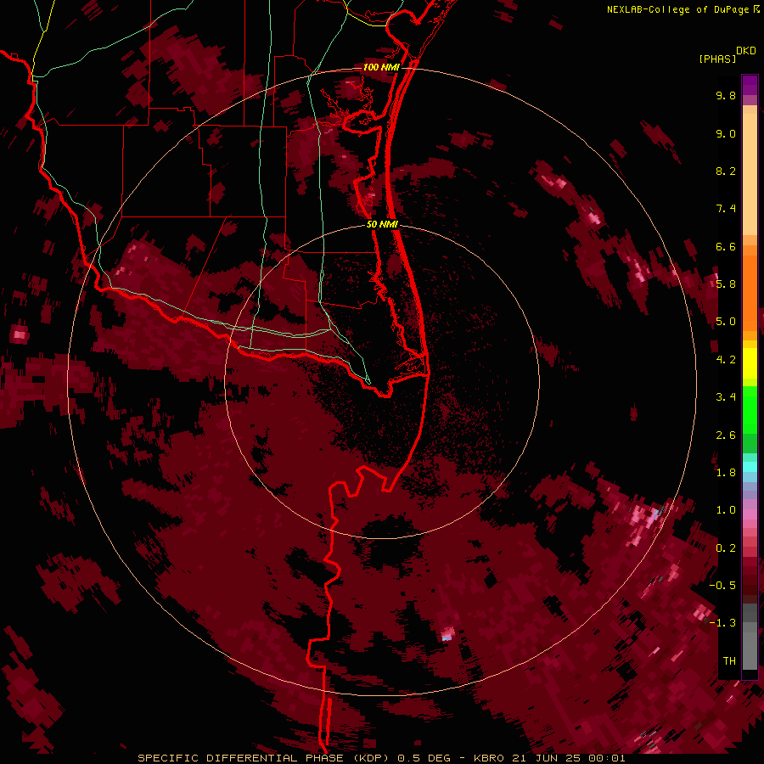Click the 6.6 value on the legend
The width and height of the screenshot is (764, 764).
[x=726, y=246]
